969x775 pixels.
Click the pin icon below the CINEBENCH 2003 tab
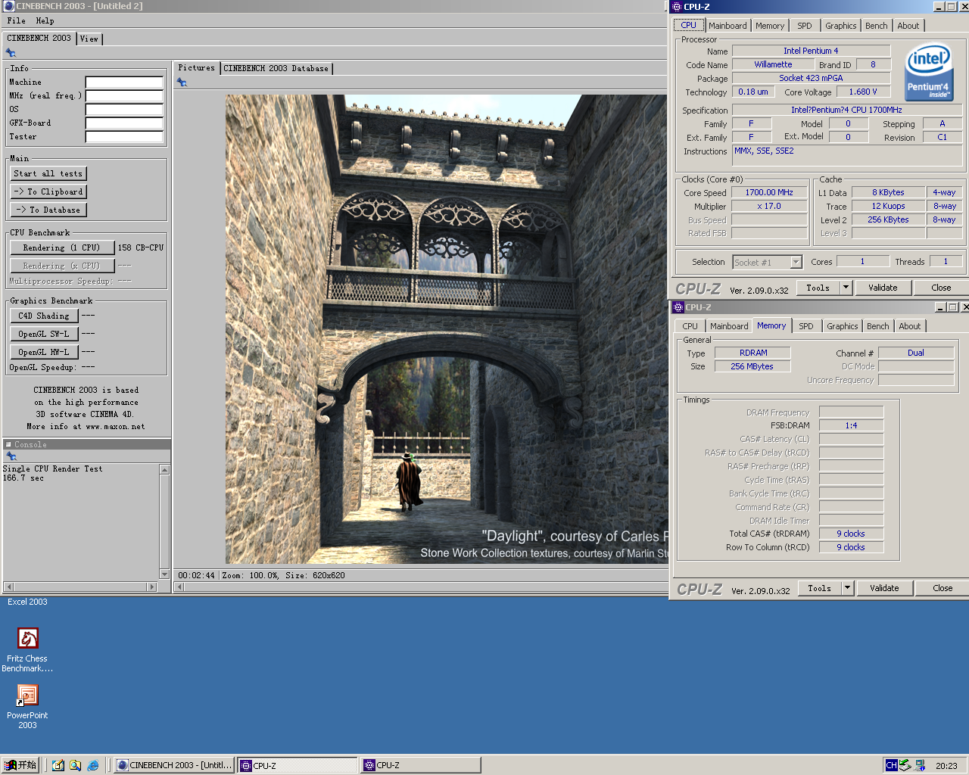11,53
